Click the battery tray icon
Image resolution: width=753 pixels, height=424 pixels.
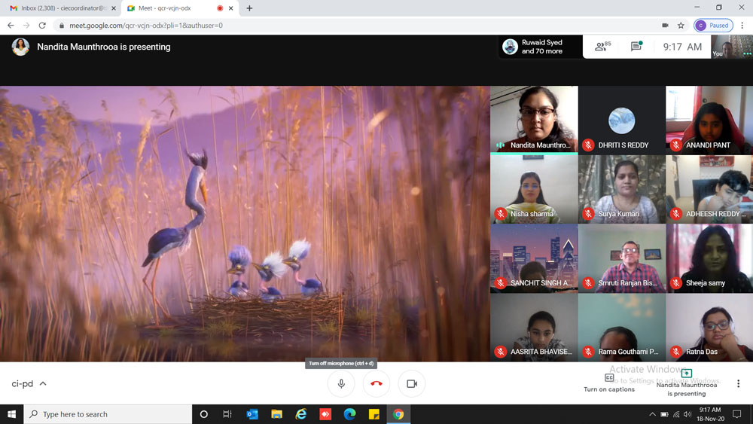point(664,414)
